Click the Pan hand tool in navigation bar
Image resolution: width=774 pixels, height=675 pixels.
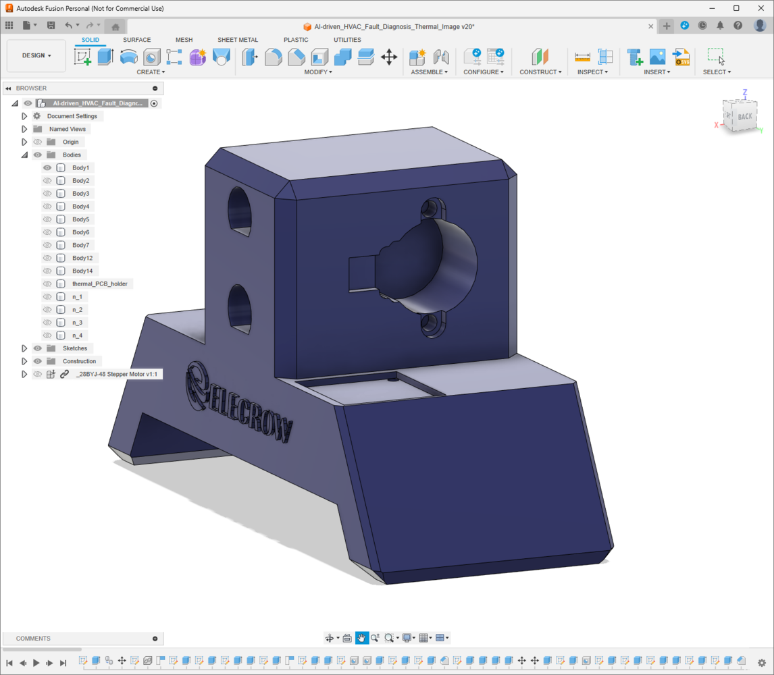pos(362,638)
